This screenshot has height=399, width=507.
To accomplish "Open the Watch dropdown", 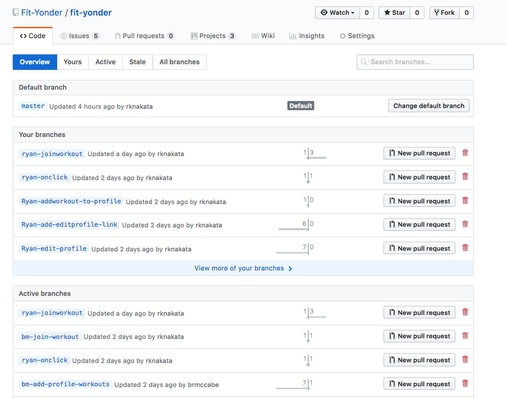I will (338, 13).
